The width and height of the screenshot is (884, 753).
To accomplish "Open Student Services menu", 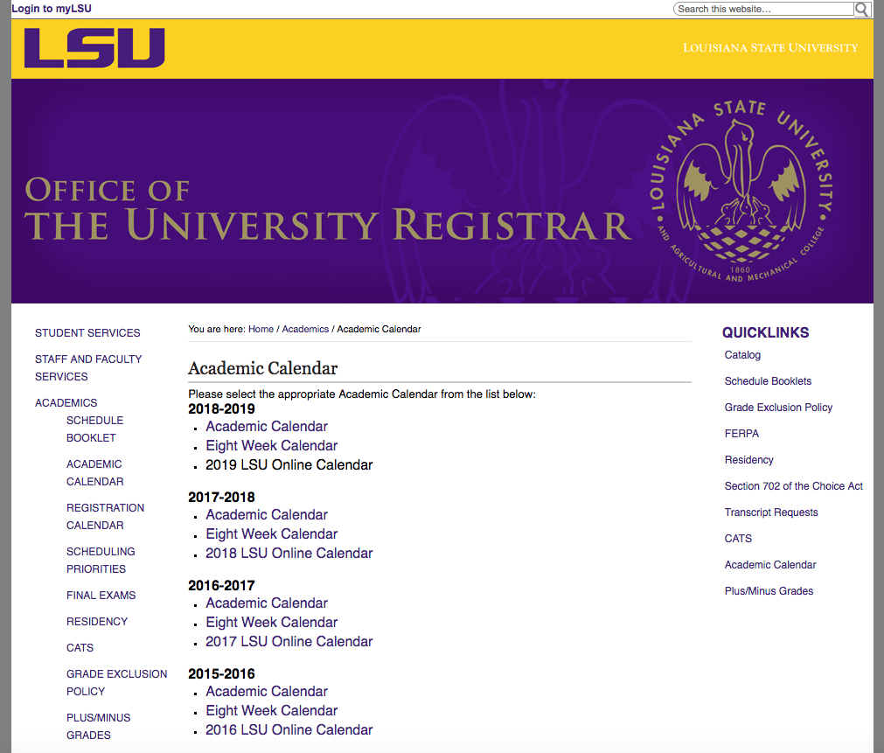I will point(87,333).
